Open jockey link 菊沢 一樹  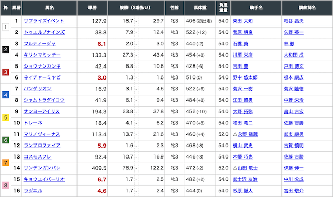coord(243,89)
